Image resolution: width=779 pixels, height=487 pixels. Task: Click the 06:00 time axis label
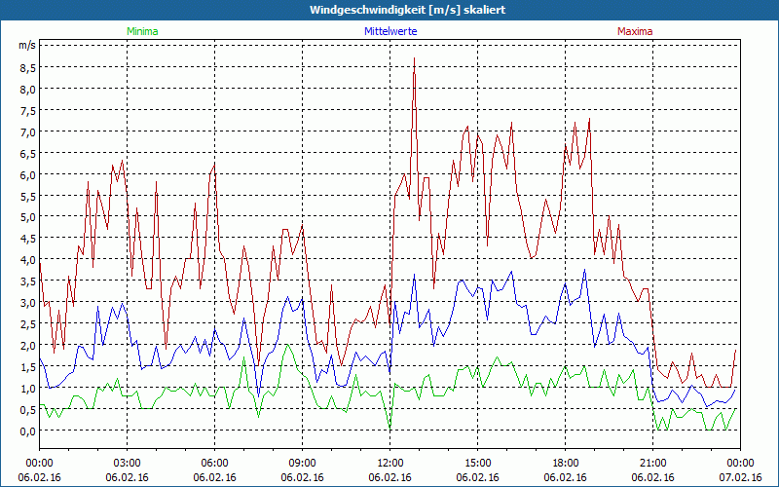[x=214, y=464]
